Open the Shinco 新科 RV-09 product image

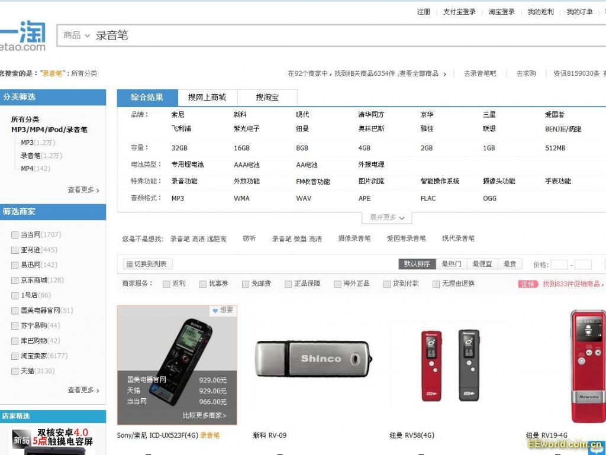[313, 359]
